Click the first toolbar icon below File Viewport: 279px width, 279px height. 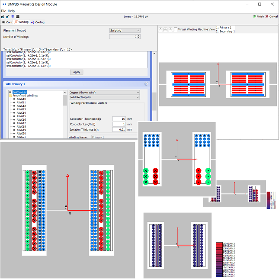(x=3, y=16)
